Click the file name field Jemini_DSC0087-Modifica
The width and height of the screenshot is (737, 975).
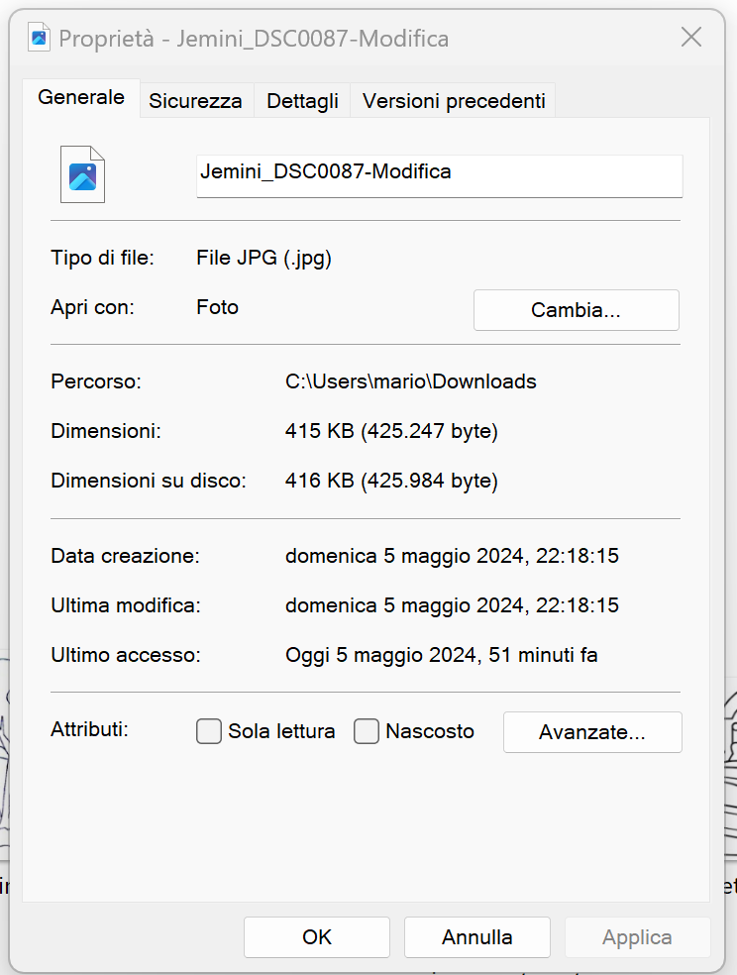(440, 176)
